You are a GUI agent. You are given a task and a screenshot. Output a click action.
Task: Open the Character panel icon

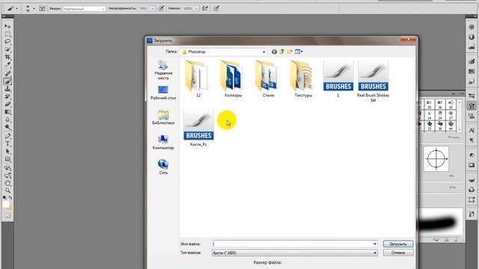[472, 131]
